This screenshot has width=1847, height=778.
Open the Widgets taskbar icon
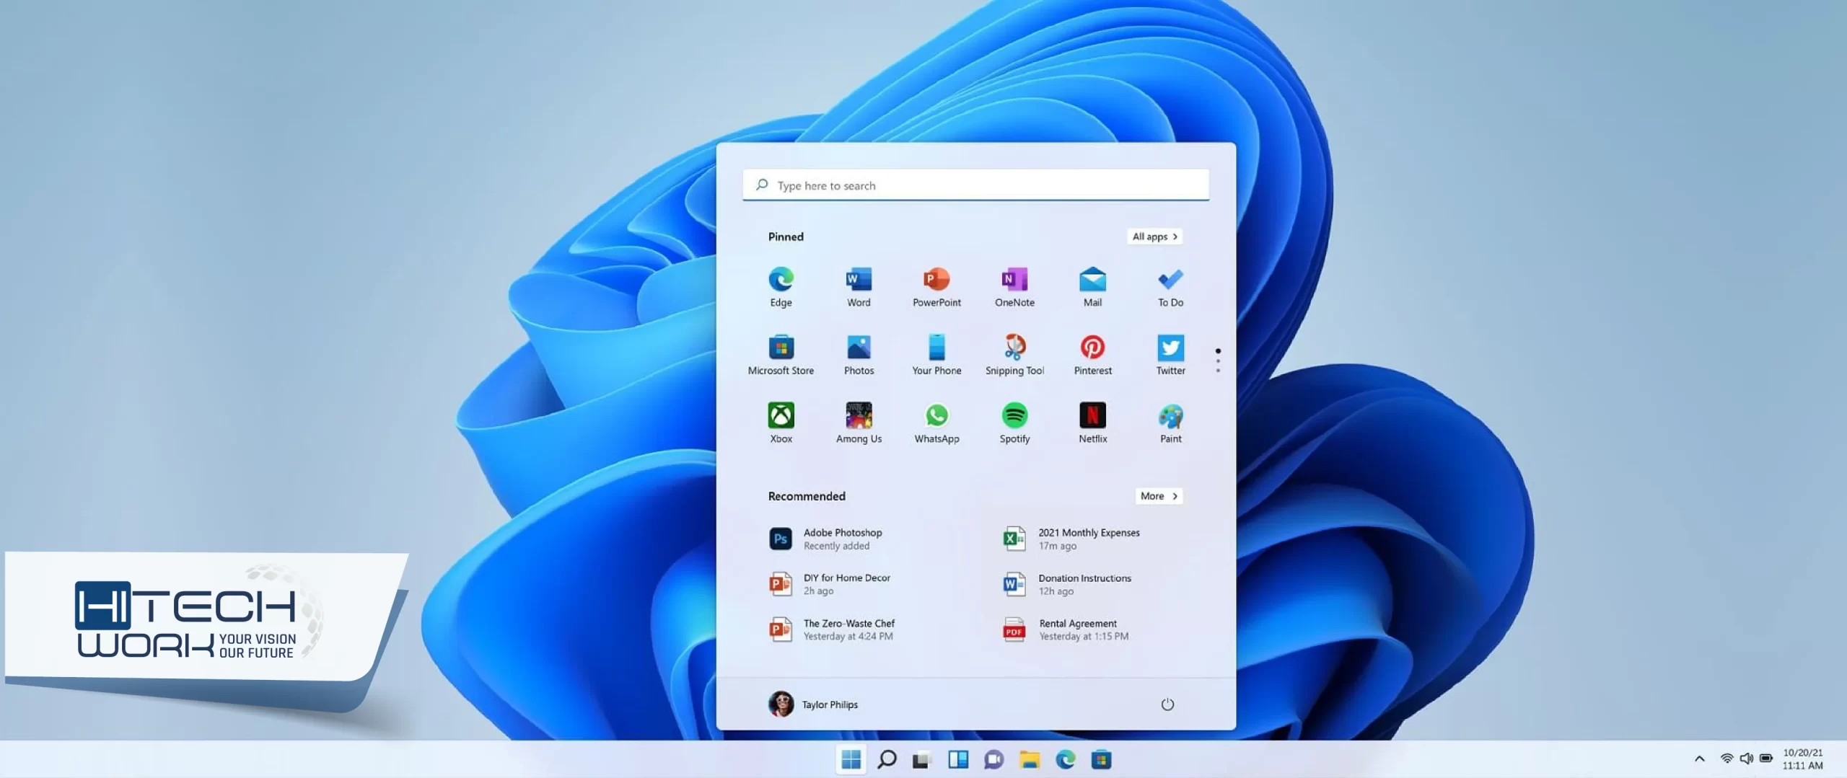point(958,759)
